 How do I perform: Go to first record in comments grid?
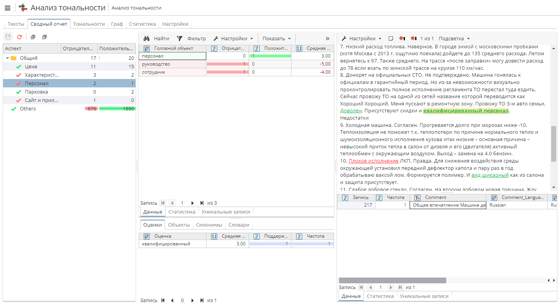click(361, 288)
